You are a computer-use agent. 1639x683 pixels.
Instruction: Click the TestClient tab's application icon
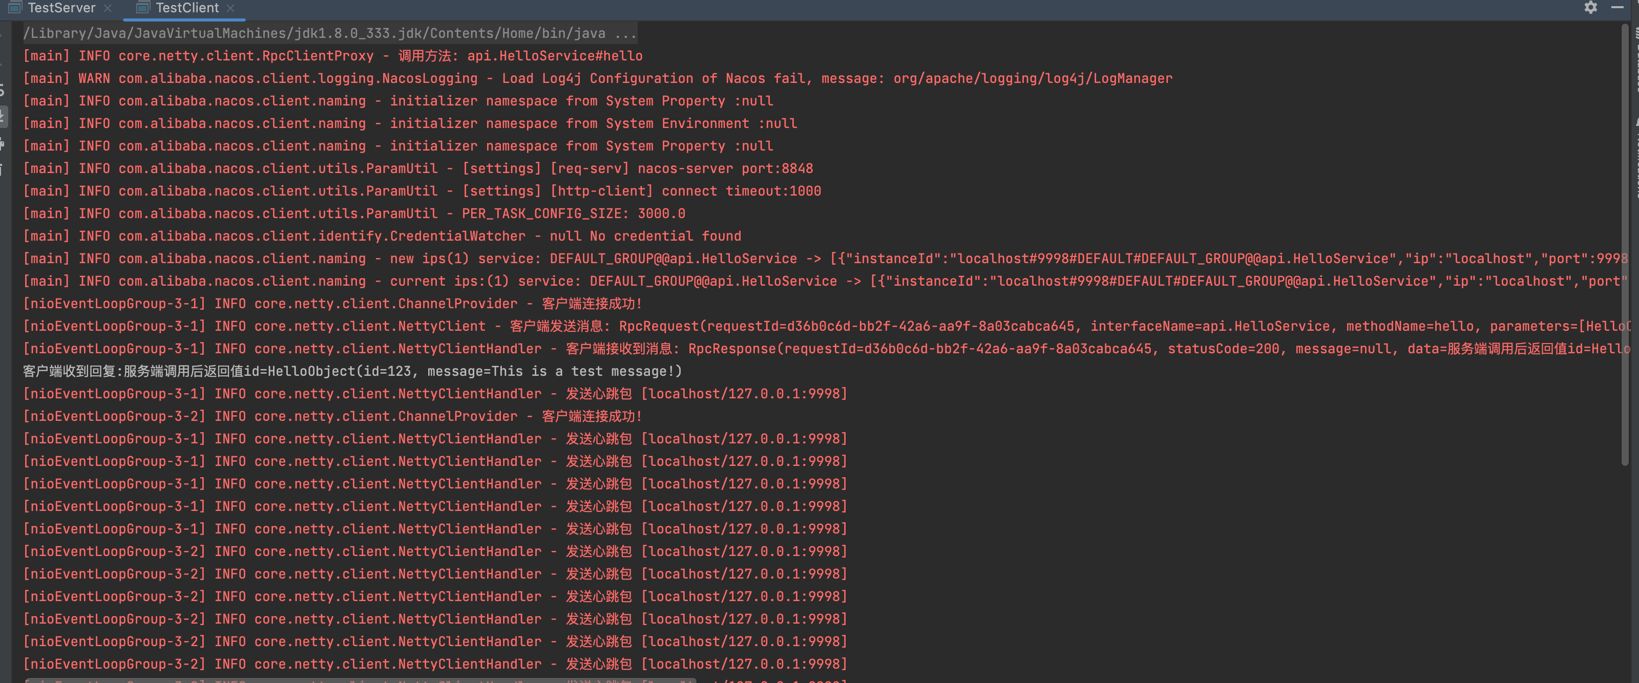(142, 8)
